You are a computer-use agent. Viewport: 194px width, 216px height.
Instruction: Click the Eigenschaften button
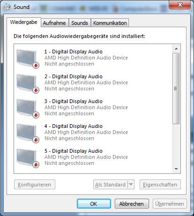pyautogui.click(x=160, y=185)
